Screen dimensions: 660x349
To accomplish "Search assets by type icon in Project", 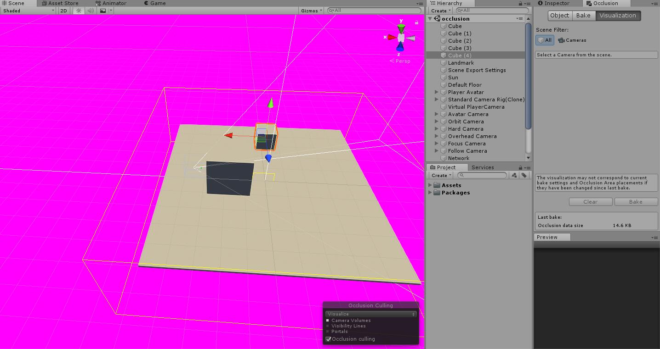I will tap(514, 175).
